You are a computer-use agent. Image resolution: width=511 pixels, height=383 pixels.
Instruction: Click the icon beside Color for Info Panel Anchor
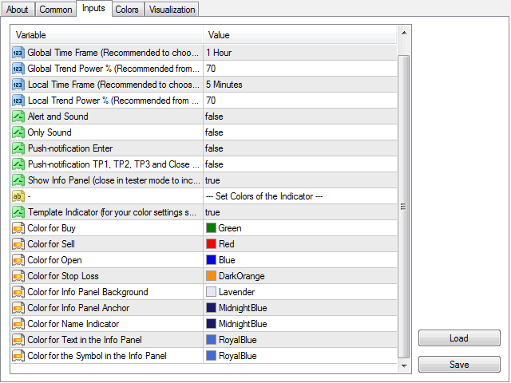(x=18, y=308)
